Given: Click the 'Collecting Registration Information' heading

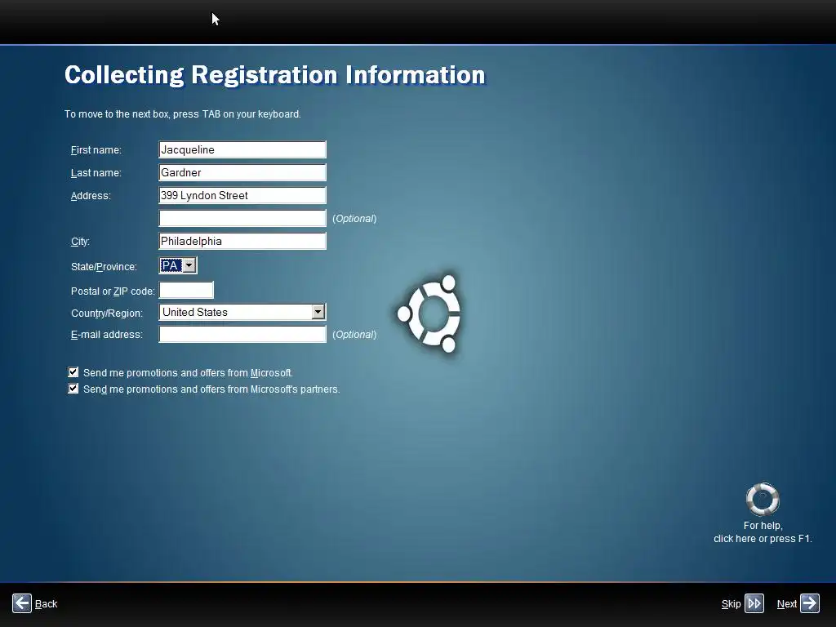Looking at the screenshot, I should point(274,74).
